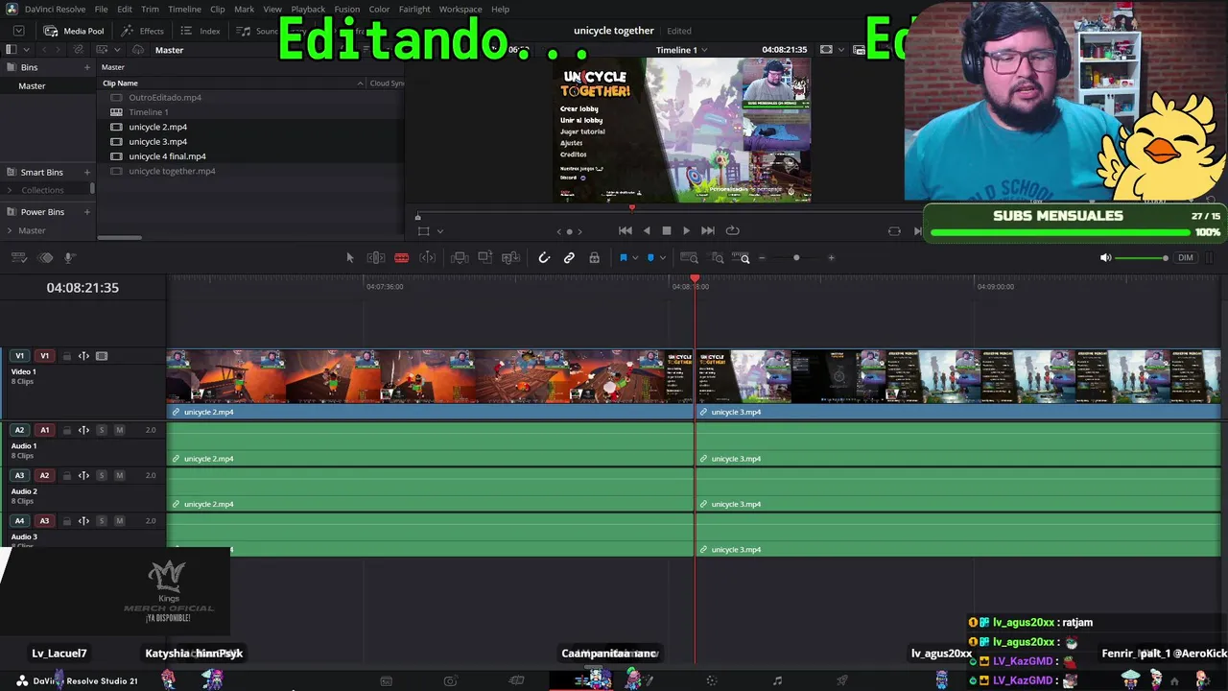This screenshot has height=691, width=1228.
Task: Open the Fairlight menu
Action: 414,9
